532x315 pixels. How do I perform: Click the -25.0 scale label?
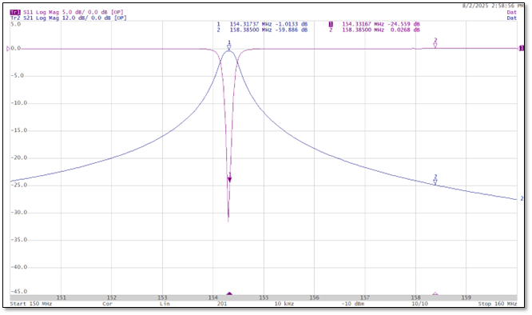(18, 185)
